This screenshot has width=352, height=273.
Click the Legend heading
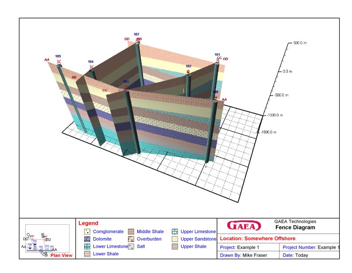pyautogui.click(x=88, y=223)
